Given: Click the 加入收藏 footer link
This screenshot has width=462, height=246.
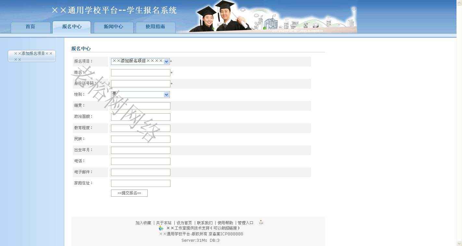Looking at the screenshot, I should 143,223.
